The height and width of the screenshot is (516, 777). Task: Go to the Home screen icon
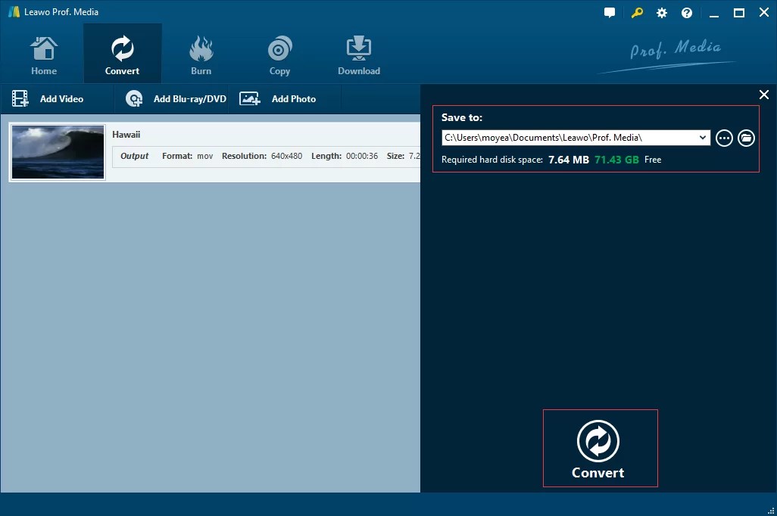click(43, 53)
